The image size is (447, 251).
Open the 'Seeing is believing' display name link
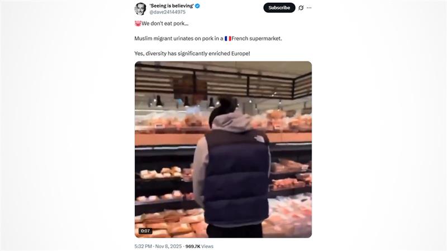click(x=172, y=6)
